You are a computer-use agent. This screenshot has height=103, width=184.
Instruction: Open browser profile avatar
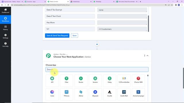(179, 5)
